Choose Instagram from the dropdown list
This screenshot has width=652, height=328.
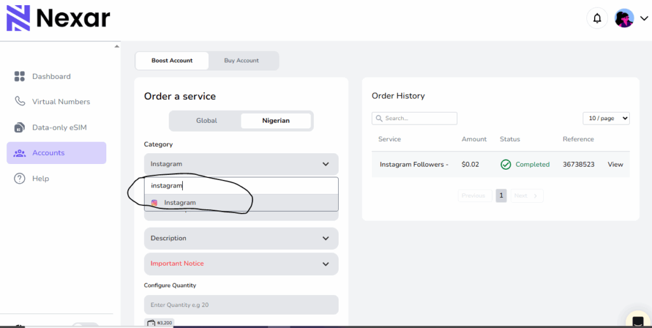pos(241,203)
